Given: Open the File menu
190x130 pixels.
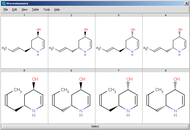Looking at the screenshot, I should (x=6, y=9).
